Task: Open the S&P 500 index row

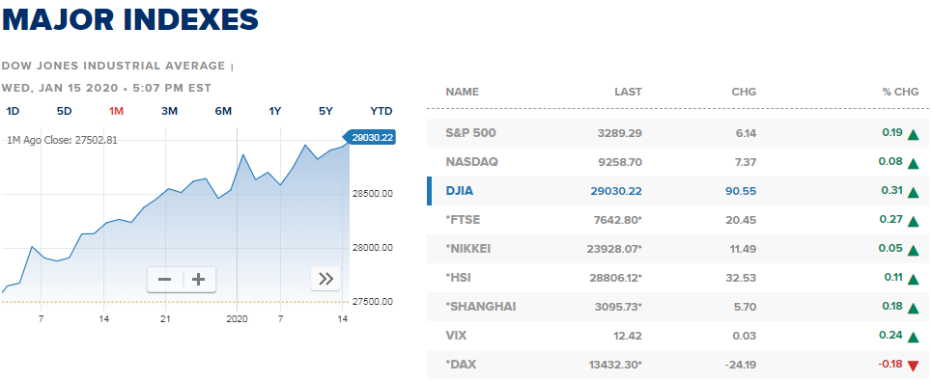Action: [678, 133]
